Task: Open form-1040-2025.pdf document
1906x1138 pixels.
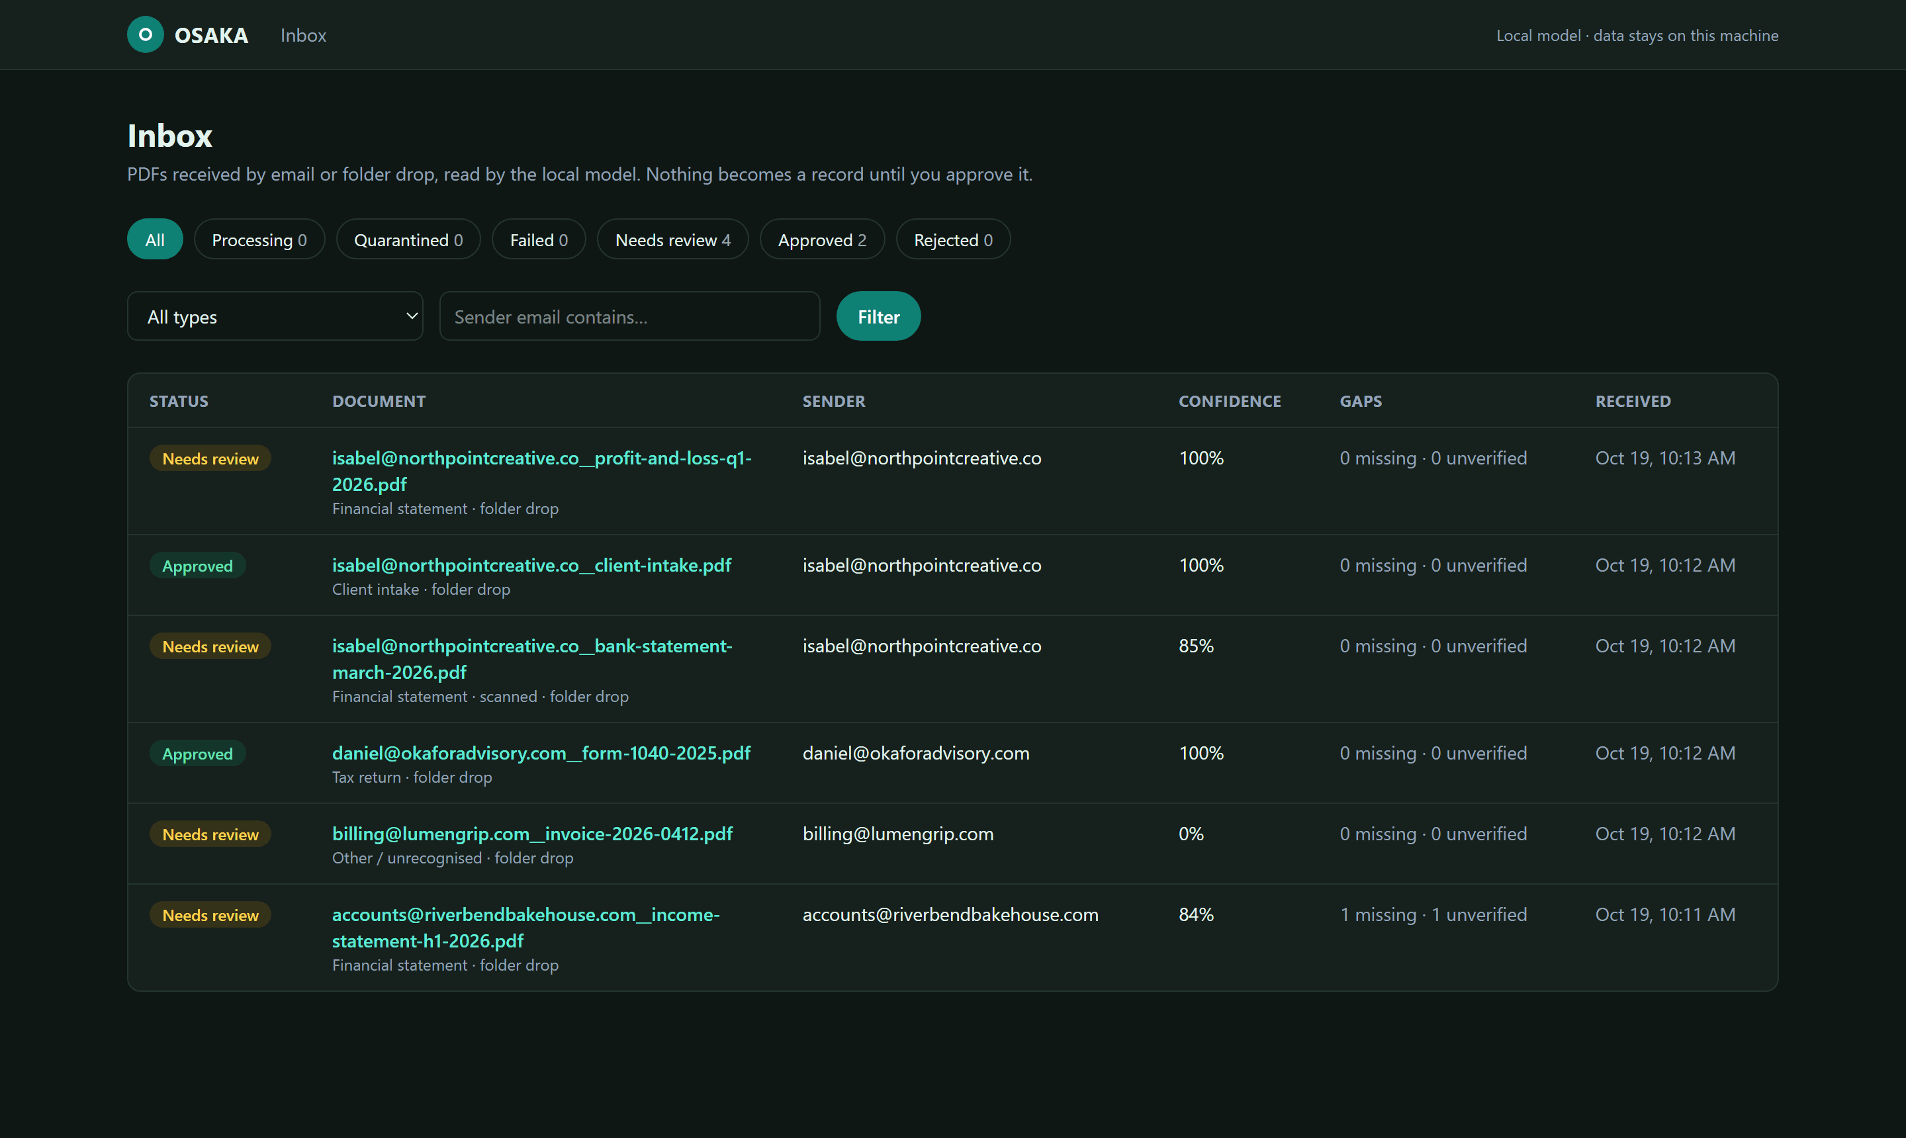Action: (x=541, y=753)
